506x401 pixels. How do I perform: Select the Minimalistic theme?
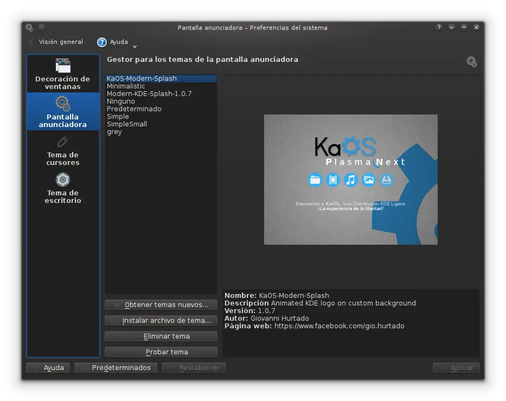click(161, 86)
